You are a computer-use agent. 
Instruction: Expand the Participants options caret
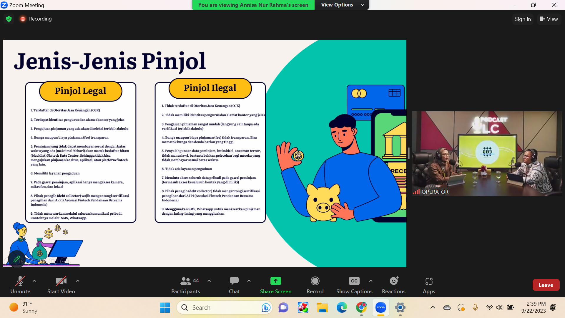(209, 281)
